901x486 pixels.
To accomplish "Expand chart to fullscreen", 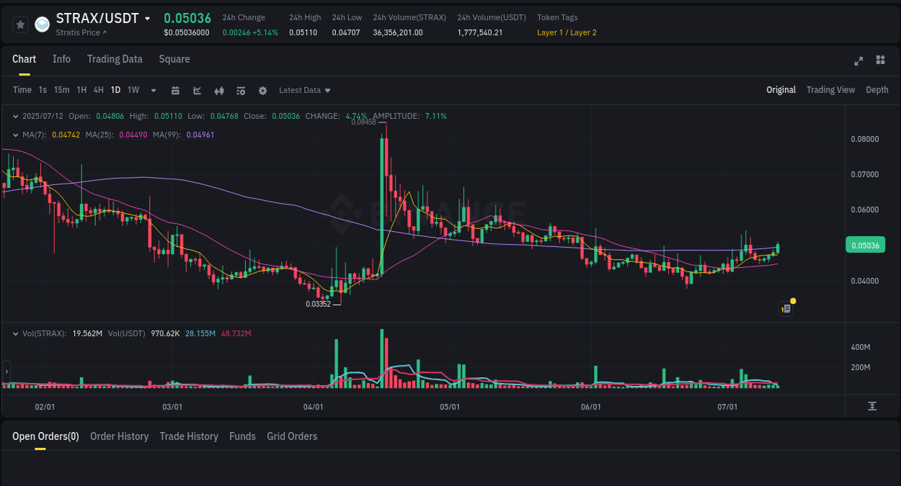I will pos(858,61).
